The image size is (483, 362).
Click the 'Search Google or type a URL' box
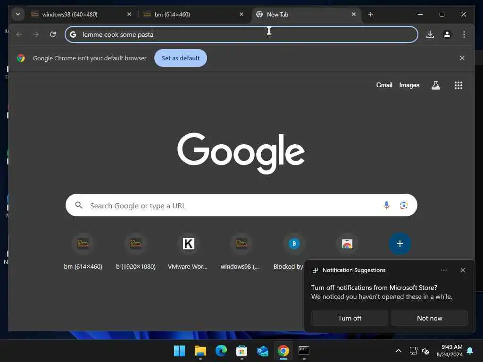241,206
